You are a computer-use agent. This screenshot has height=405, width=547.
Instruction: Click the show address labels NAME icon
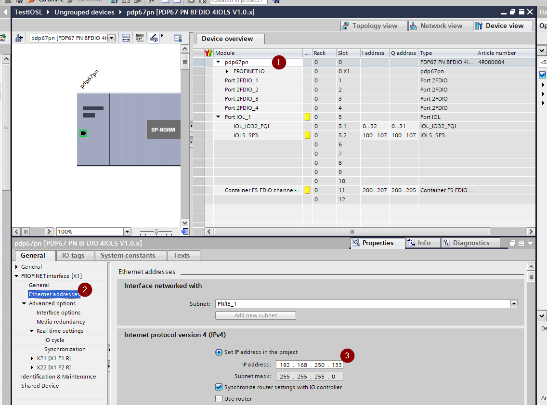point(140,38)
